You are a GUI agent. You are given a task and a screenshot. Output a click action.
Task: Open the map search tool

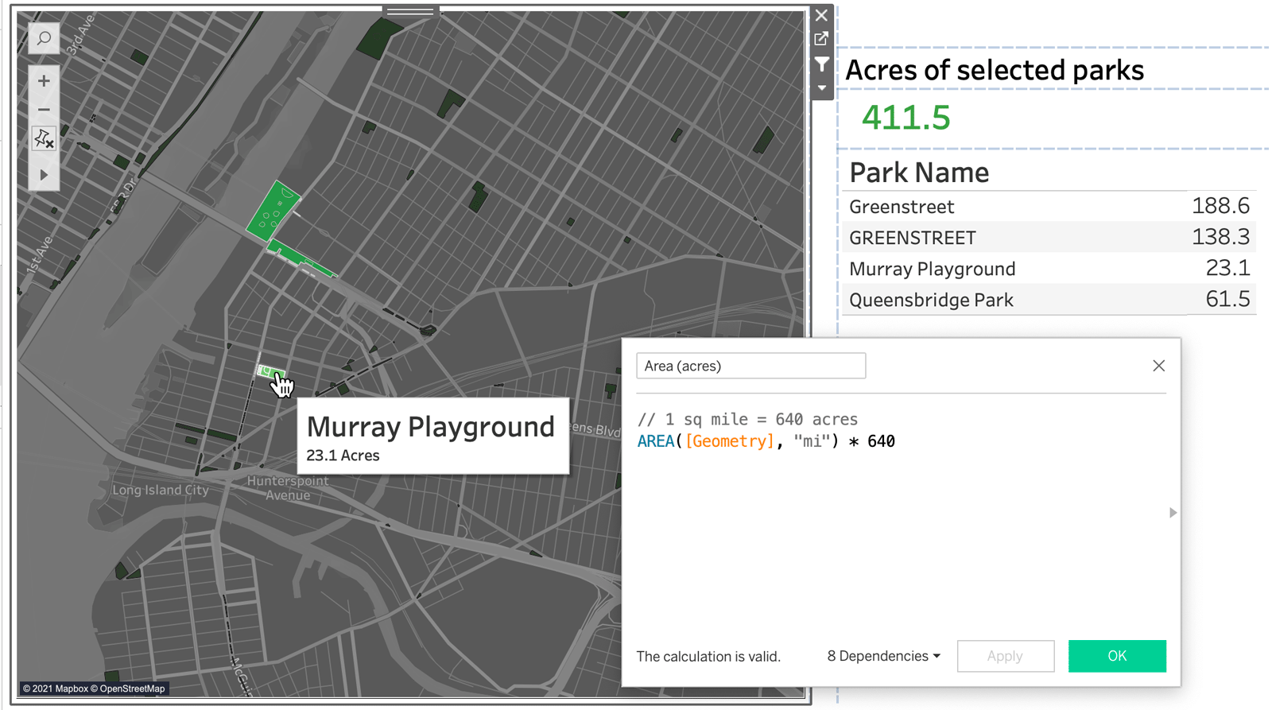[44, 38]
